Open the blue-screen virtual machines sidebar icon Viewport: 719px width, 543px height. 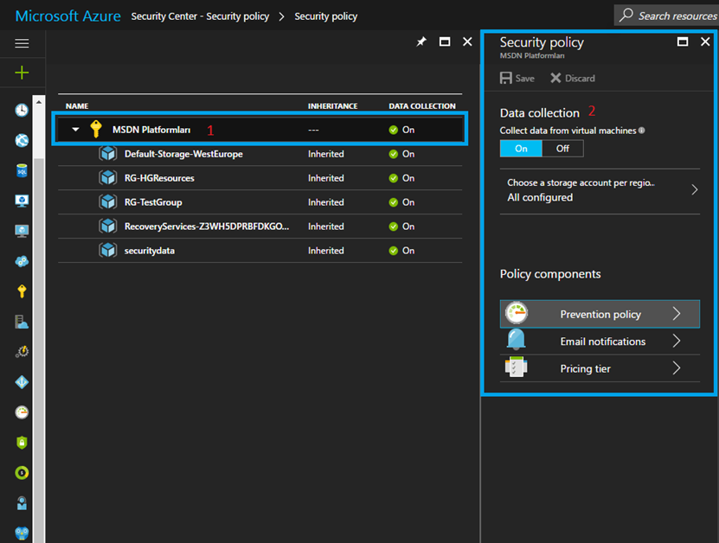click(x=22, y=201)
